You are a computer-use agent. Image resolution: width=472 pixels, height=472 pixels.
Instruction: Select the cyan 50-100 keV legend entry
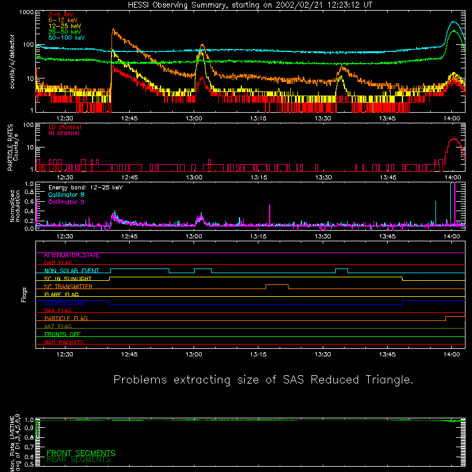point(67,38)
